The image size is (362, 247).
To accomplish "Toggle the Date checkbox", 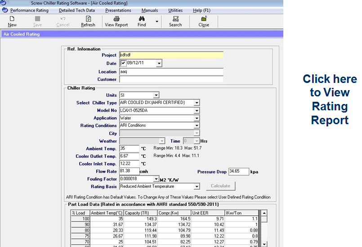I will point(123,63).
